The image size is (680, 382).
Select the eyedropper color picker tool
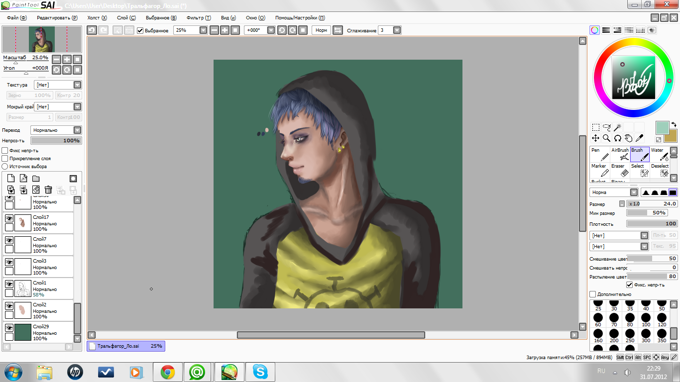pyautogui.click(x=639, y=138)
